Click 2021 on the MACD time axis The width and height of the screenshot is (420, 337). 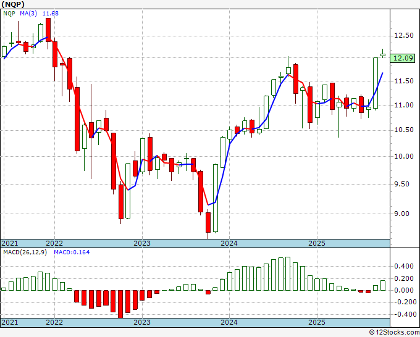coord(10,322)
